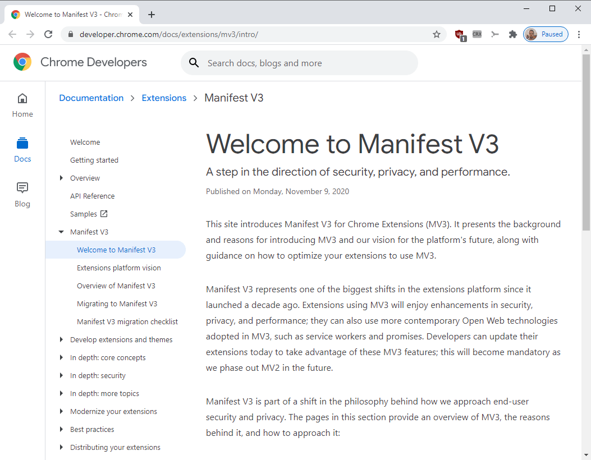
Task: Open Overview of Manifest V3 page
Action: [x=116, y=286]
